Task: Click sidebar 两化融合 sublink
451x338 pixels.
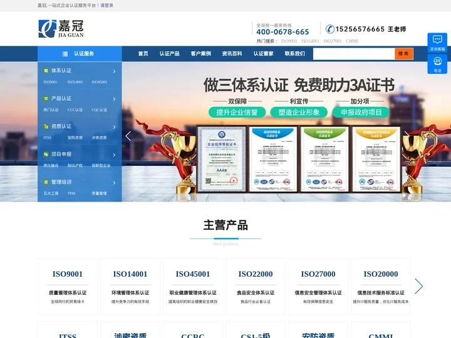Action: click(51, 165)
